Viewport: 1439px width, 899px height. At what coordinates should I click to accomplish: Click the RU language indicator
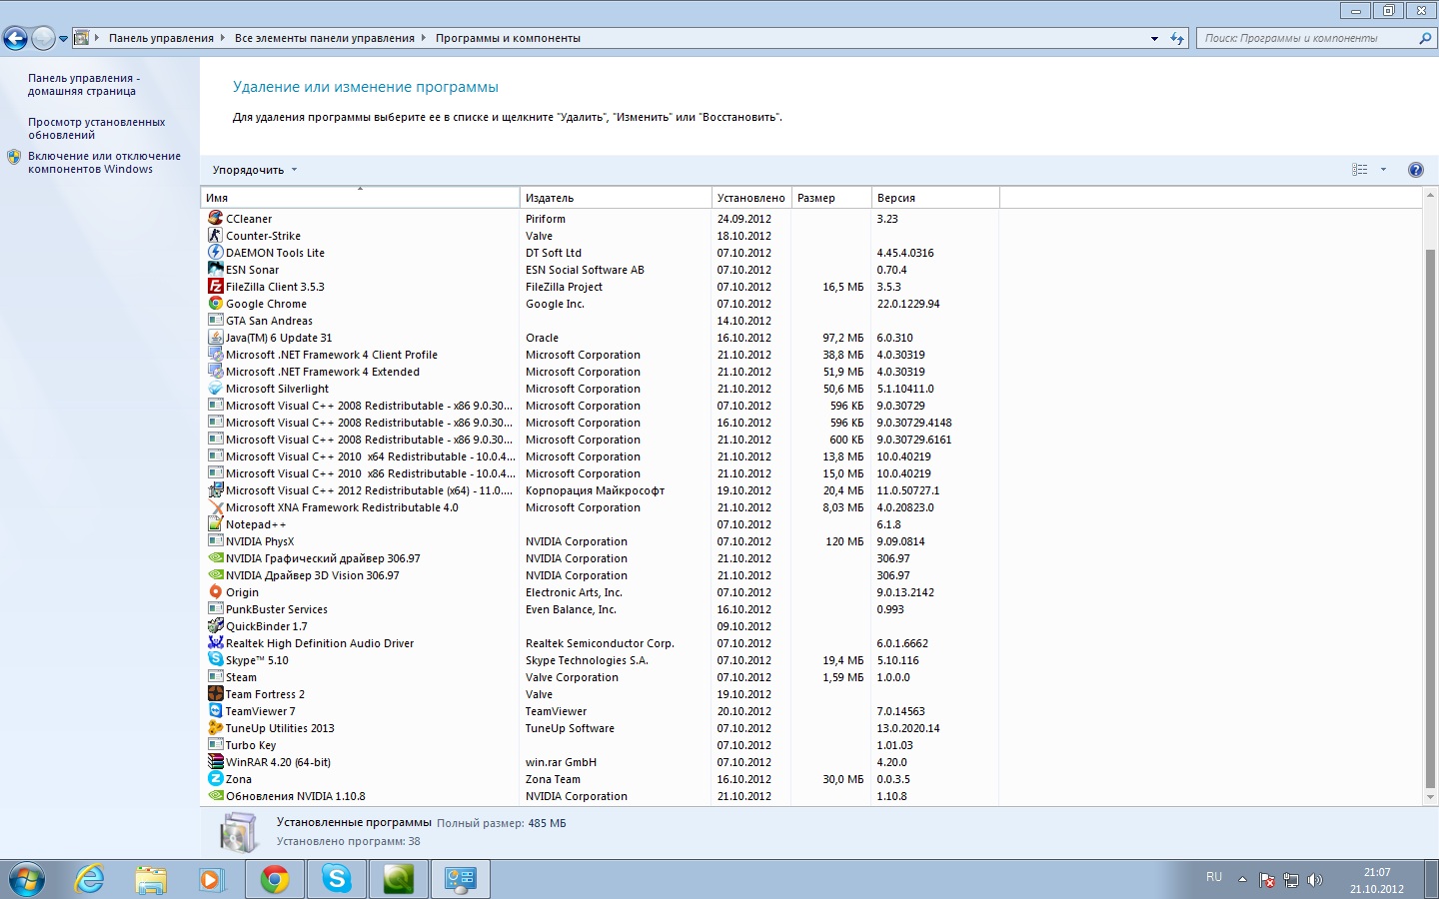tap(1214, 877)
